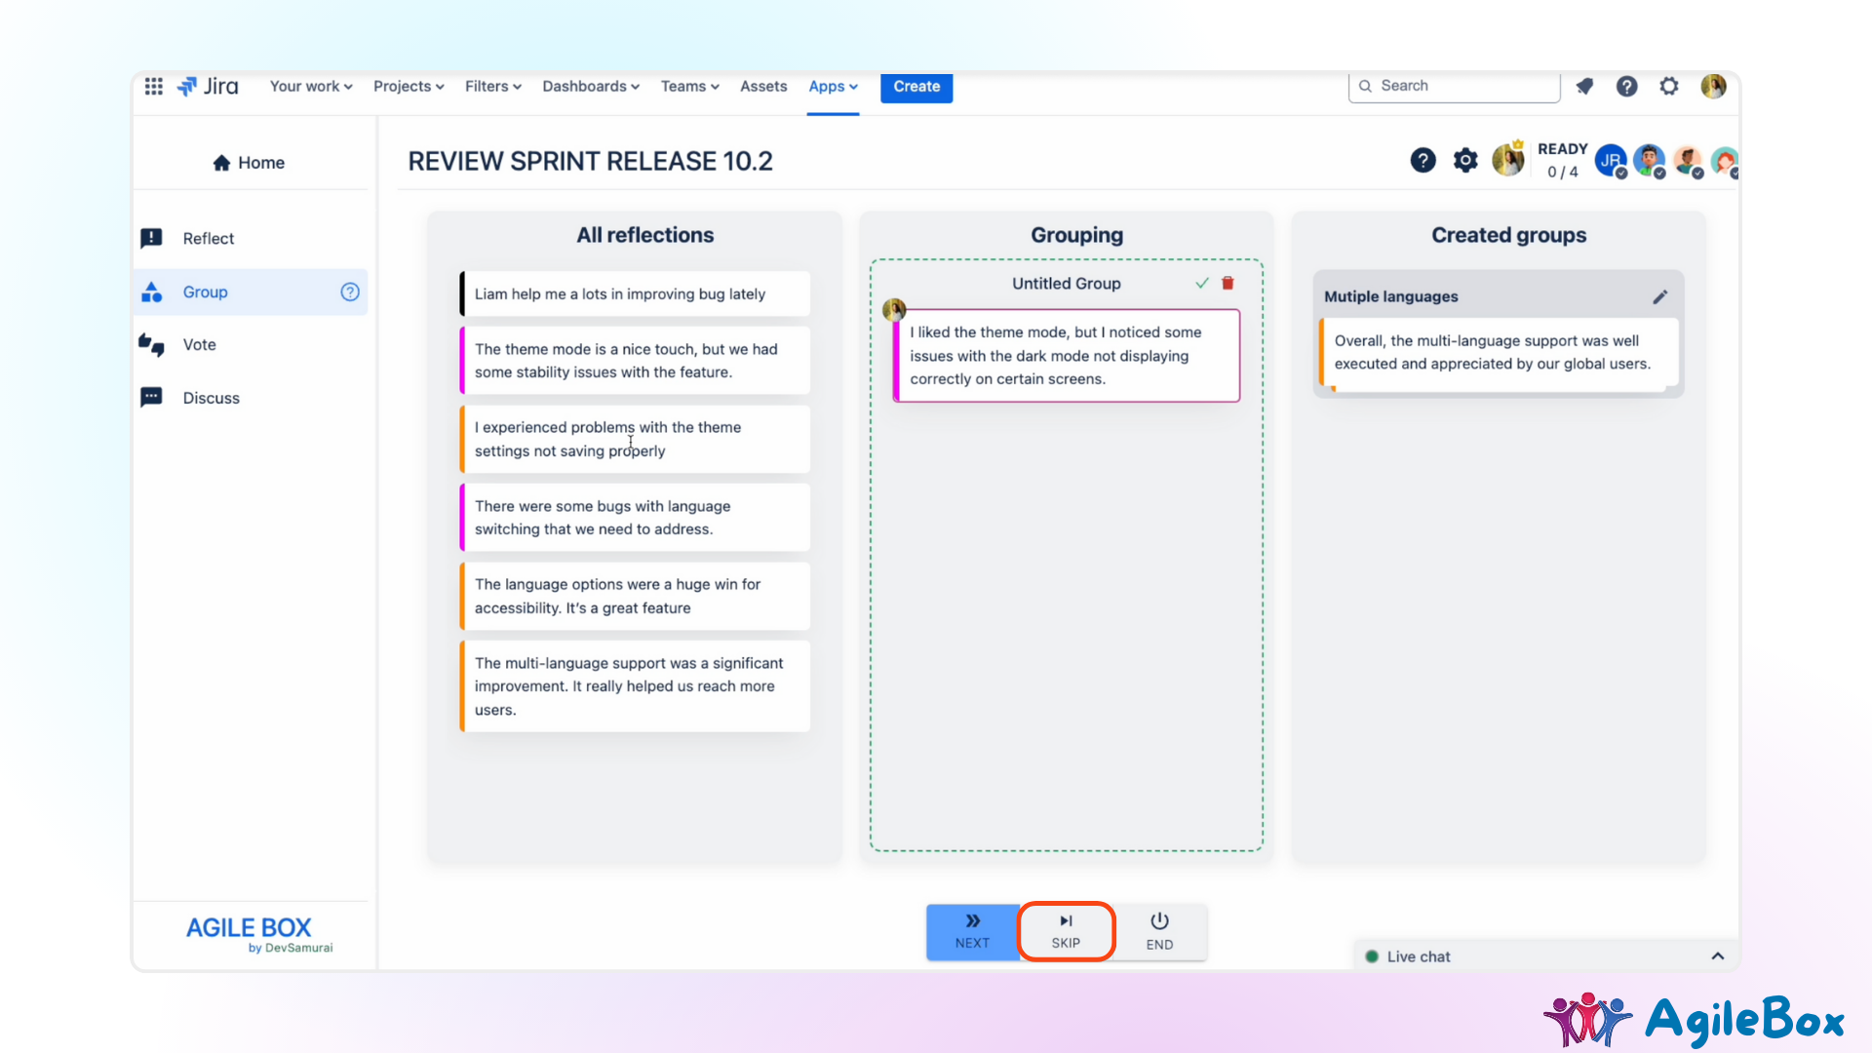The image size is (1872, 1053).
Task: Click the Jira app switcher grid icon
Action: coord(153,86)
